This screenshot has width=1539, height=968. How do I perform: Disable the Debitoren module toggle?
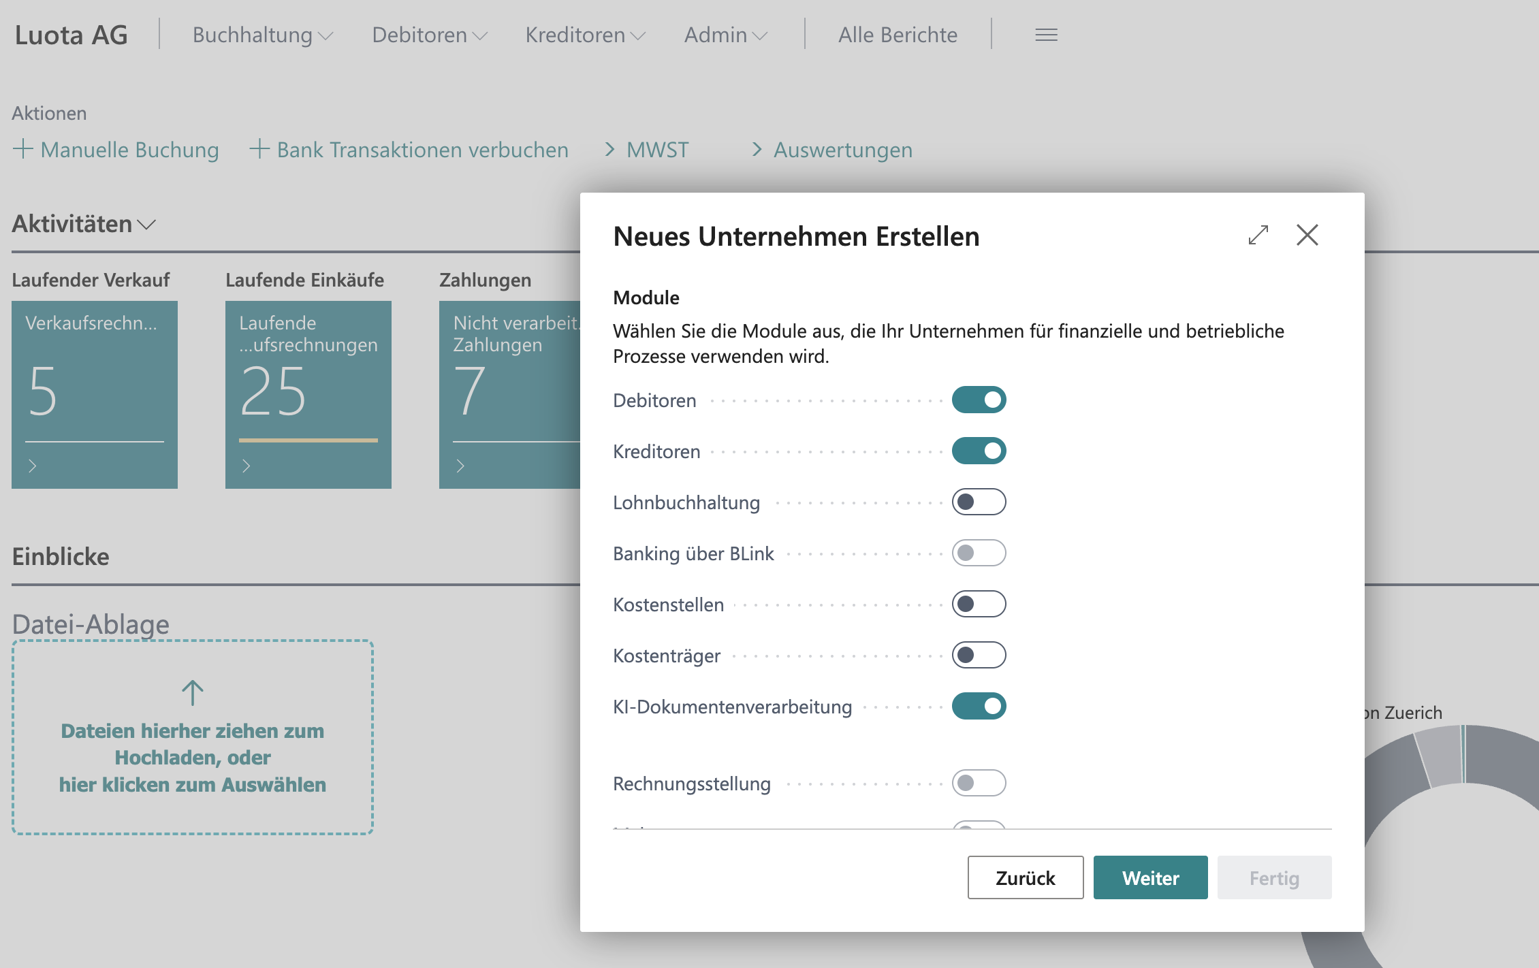pos(979,400)
